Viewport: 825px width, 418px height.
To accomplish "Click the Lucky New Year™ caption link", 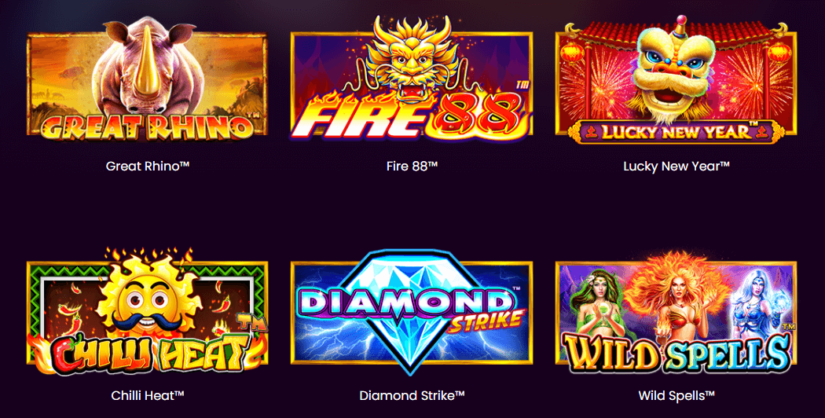I will pyautogui.click(x=676, y=167).
